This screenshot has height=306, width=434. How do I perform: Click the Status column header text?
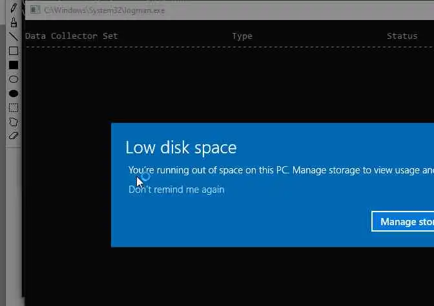(402, 36)
